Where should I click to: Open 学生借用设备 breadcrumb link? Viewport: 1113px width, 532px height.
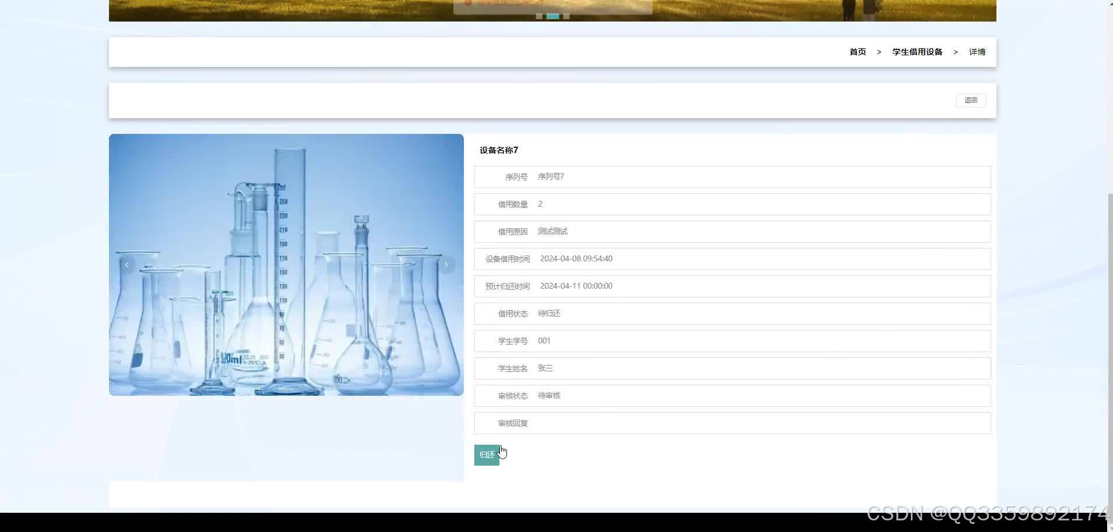(x=917, y=52)
